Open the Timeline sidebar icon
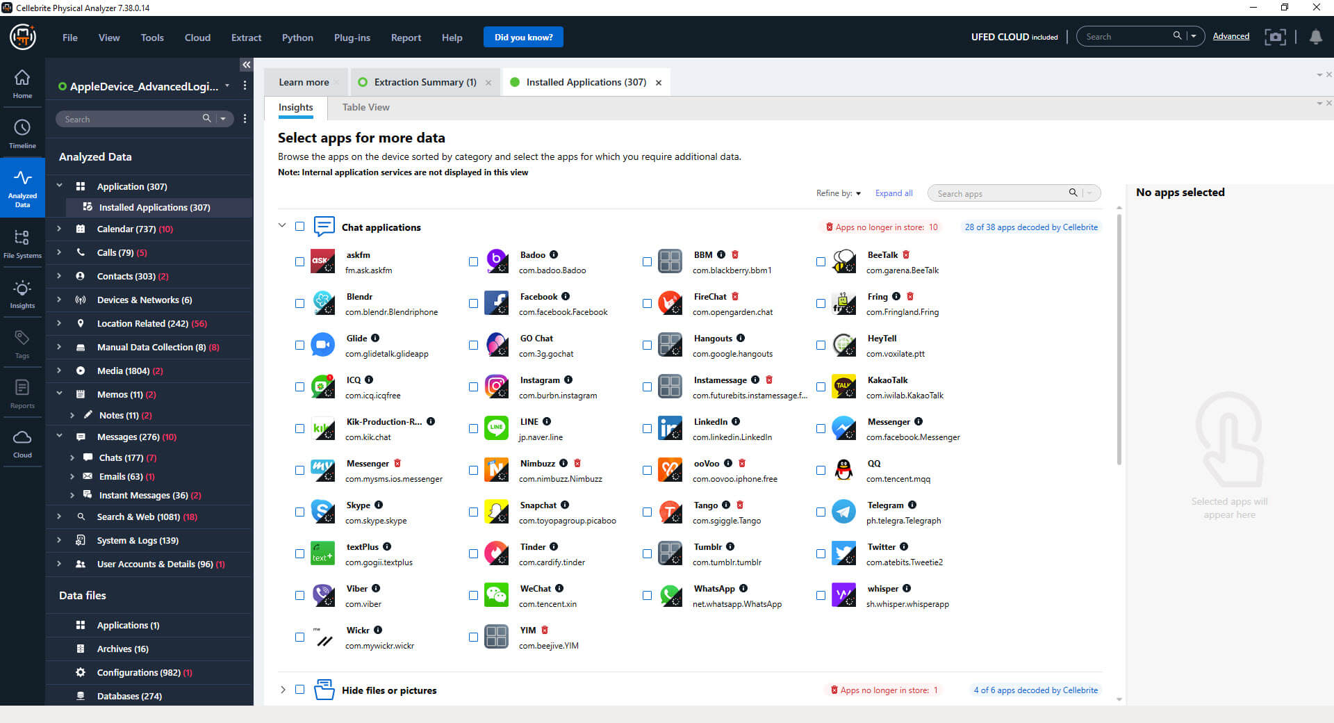This screenshot has height=723, width=1334. pos(22,134)
